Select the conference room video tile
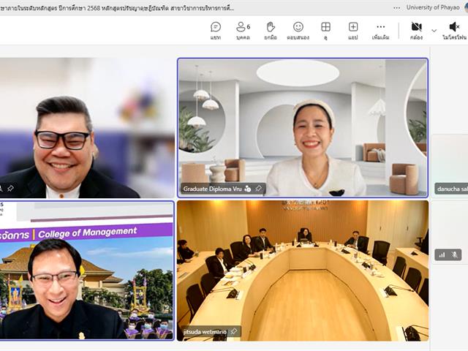The width and height of the screenshot is (468, 351). tap(303, 271)
